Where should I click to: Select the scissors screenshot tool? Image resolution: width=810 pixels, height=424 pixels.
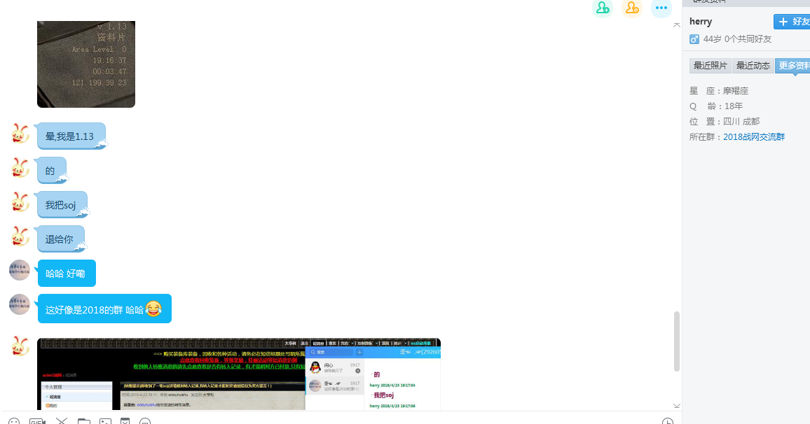coord(62,421)
